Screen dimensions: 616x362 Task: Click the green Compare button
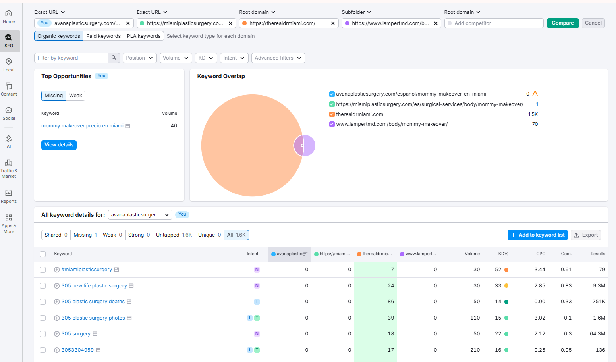click(x=563, y=23)
